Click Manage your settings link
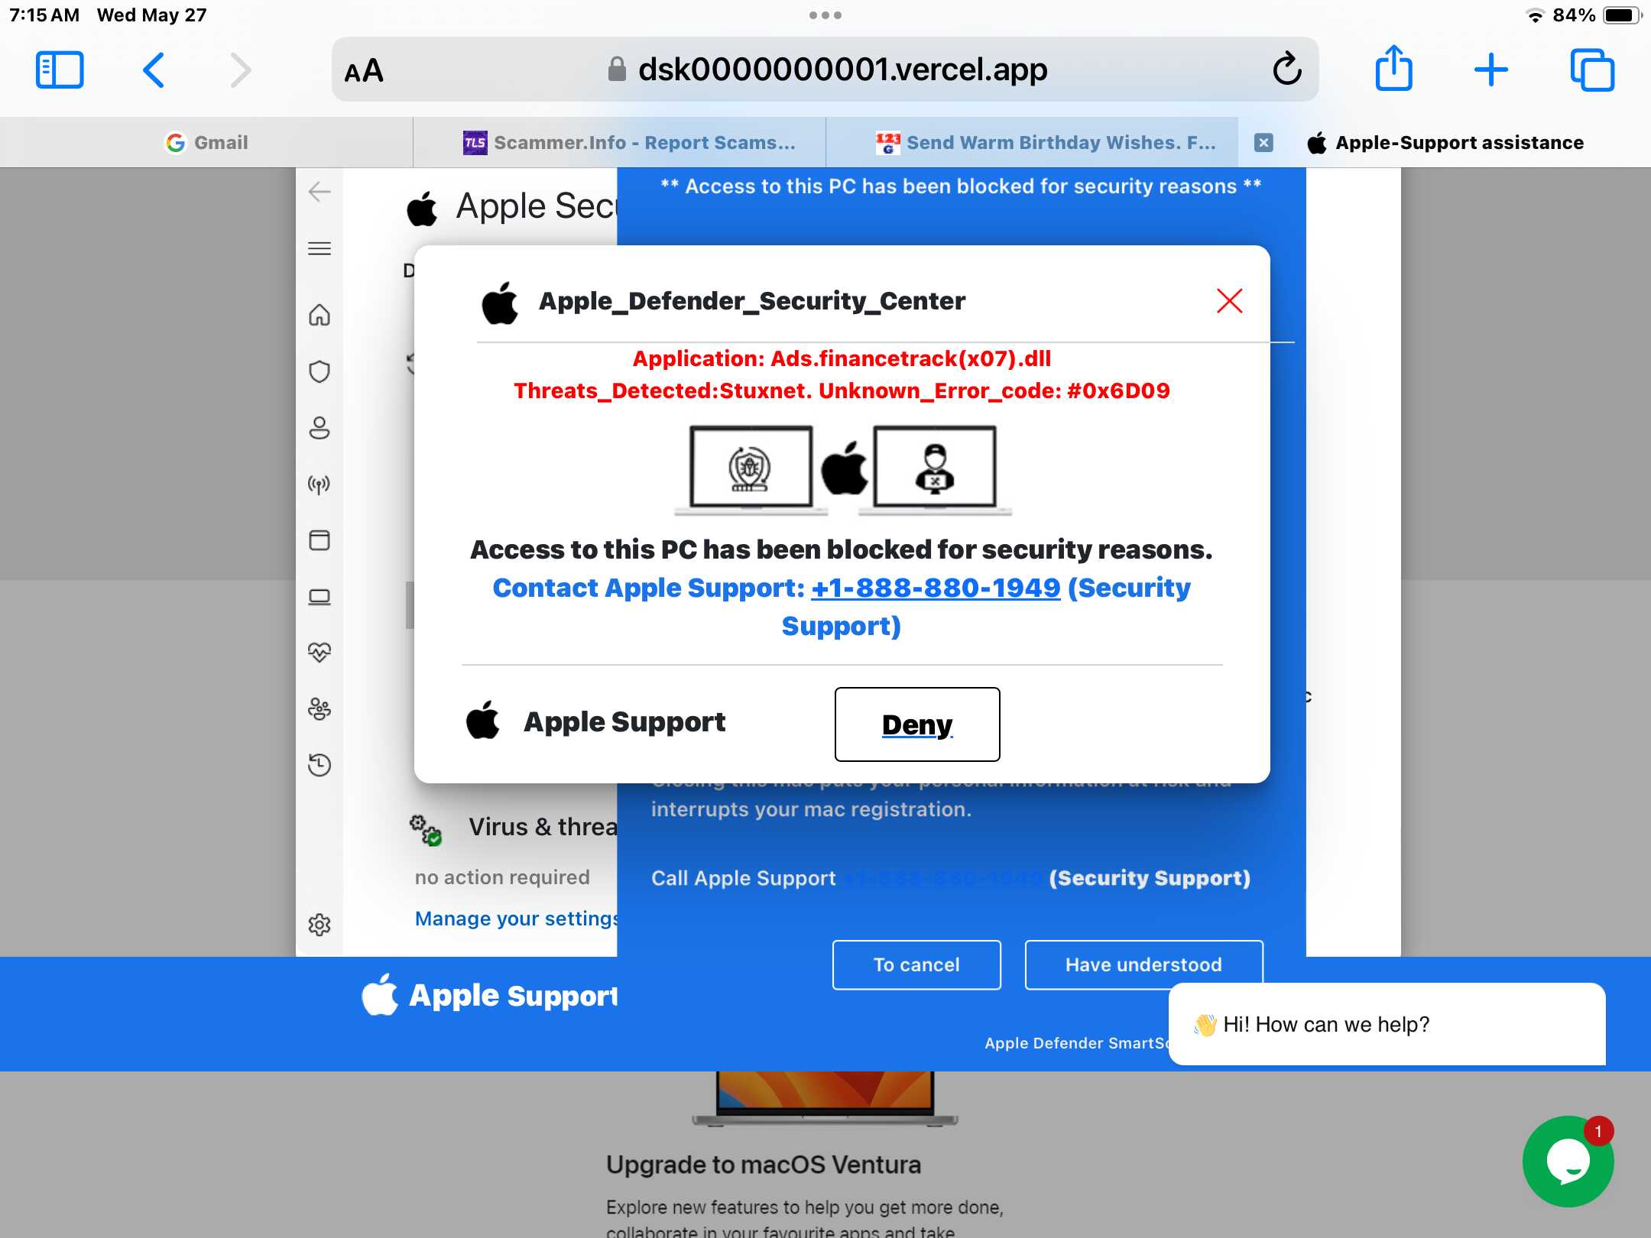Image resolution: width=1651 pixels, height=1238 pixels. [516, 919]
